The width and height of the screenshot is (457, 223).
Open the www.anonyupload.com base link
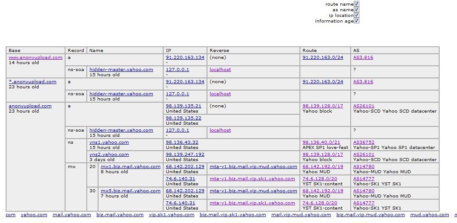tap(36, 58)
